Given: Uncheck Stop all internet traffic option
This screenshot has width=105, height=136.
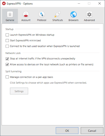Looking at the screenshot, I should tap(7, 59).
